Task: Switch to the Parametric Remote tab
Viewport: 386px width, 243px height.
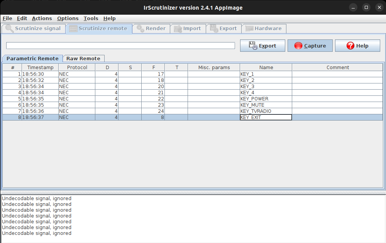Action: (x=32, y=59)
